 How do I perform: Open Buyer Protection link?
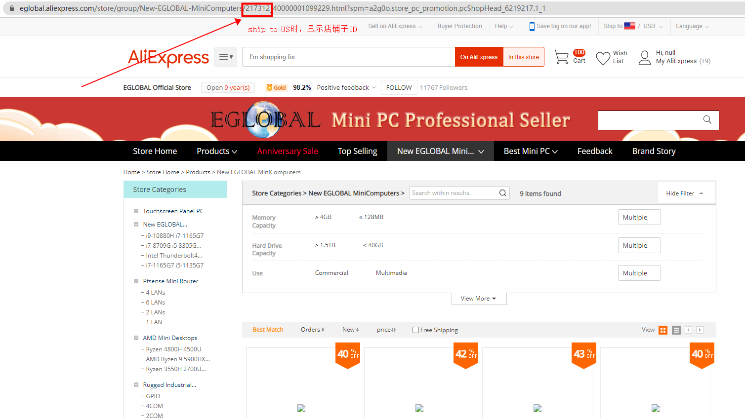[459, 26]
